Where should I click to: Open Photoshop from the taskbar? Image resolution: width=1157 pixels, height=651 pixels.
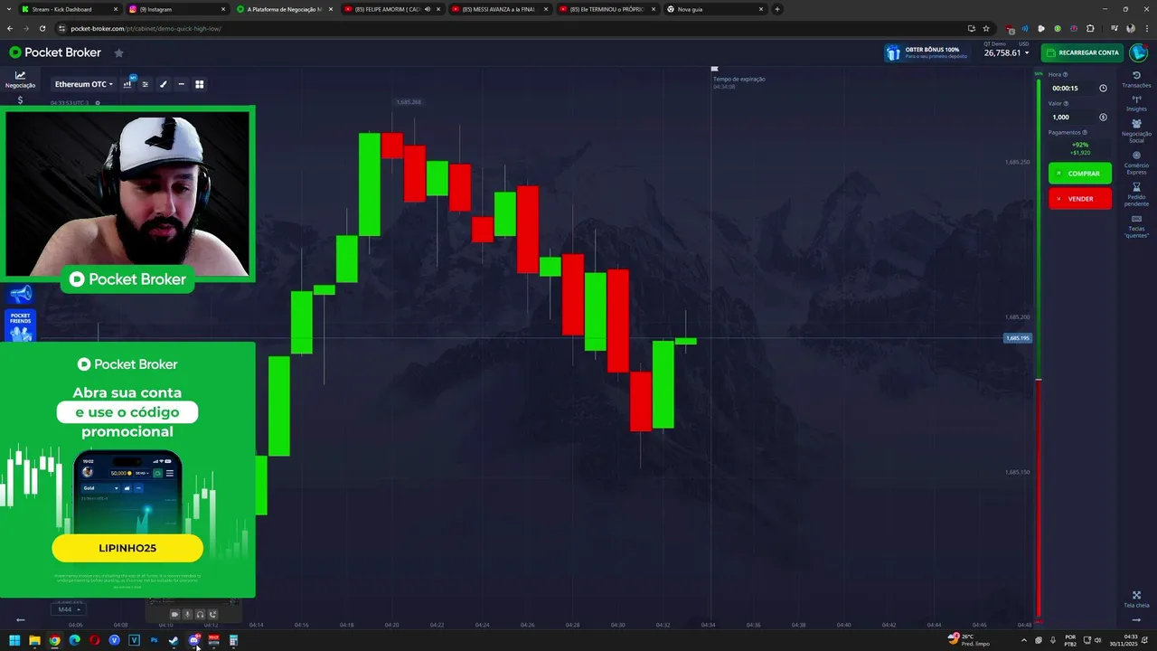tap(155, 640)
